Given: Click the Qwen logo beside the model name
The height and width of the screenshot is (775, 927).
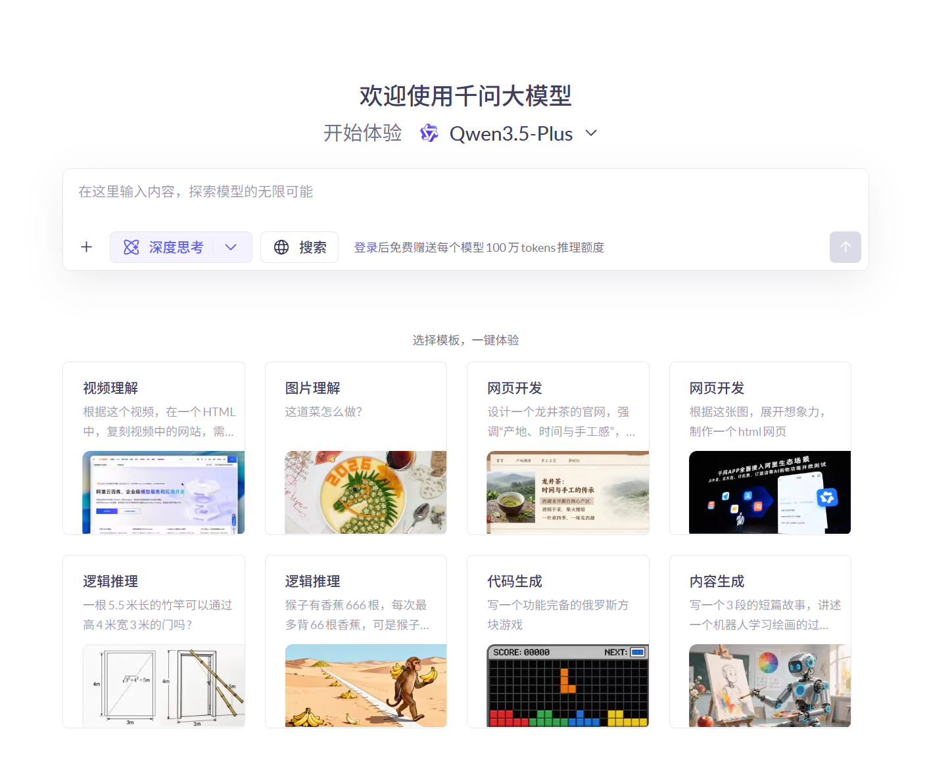Looking at the screenshot, I should 429,133.
